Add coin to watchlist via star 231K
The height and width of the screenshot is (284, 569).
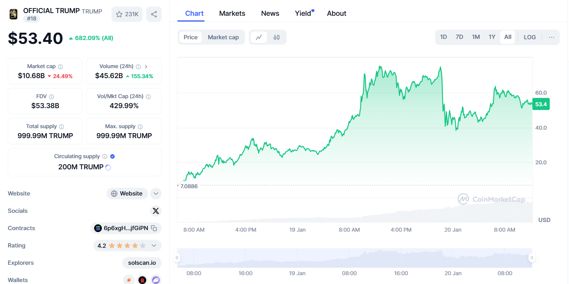[127, 14]
